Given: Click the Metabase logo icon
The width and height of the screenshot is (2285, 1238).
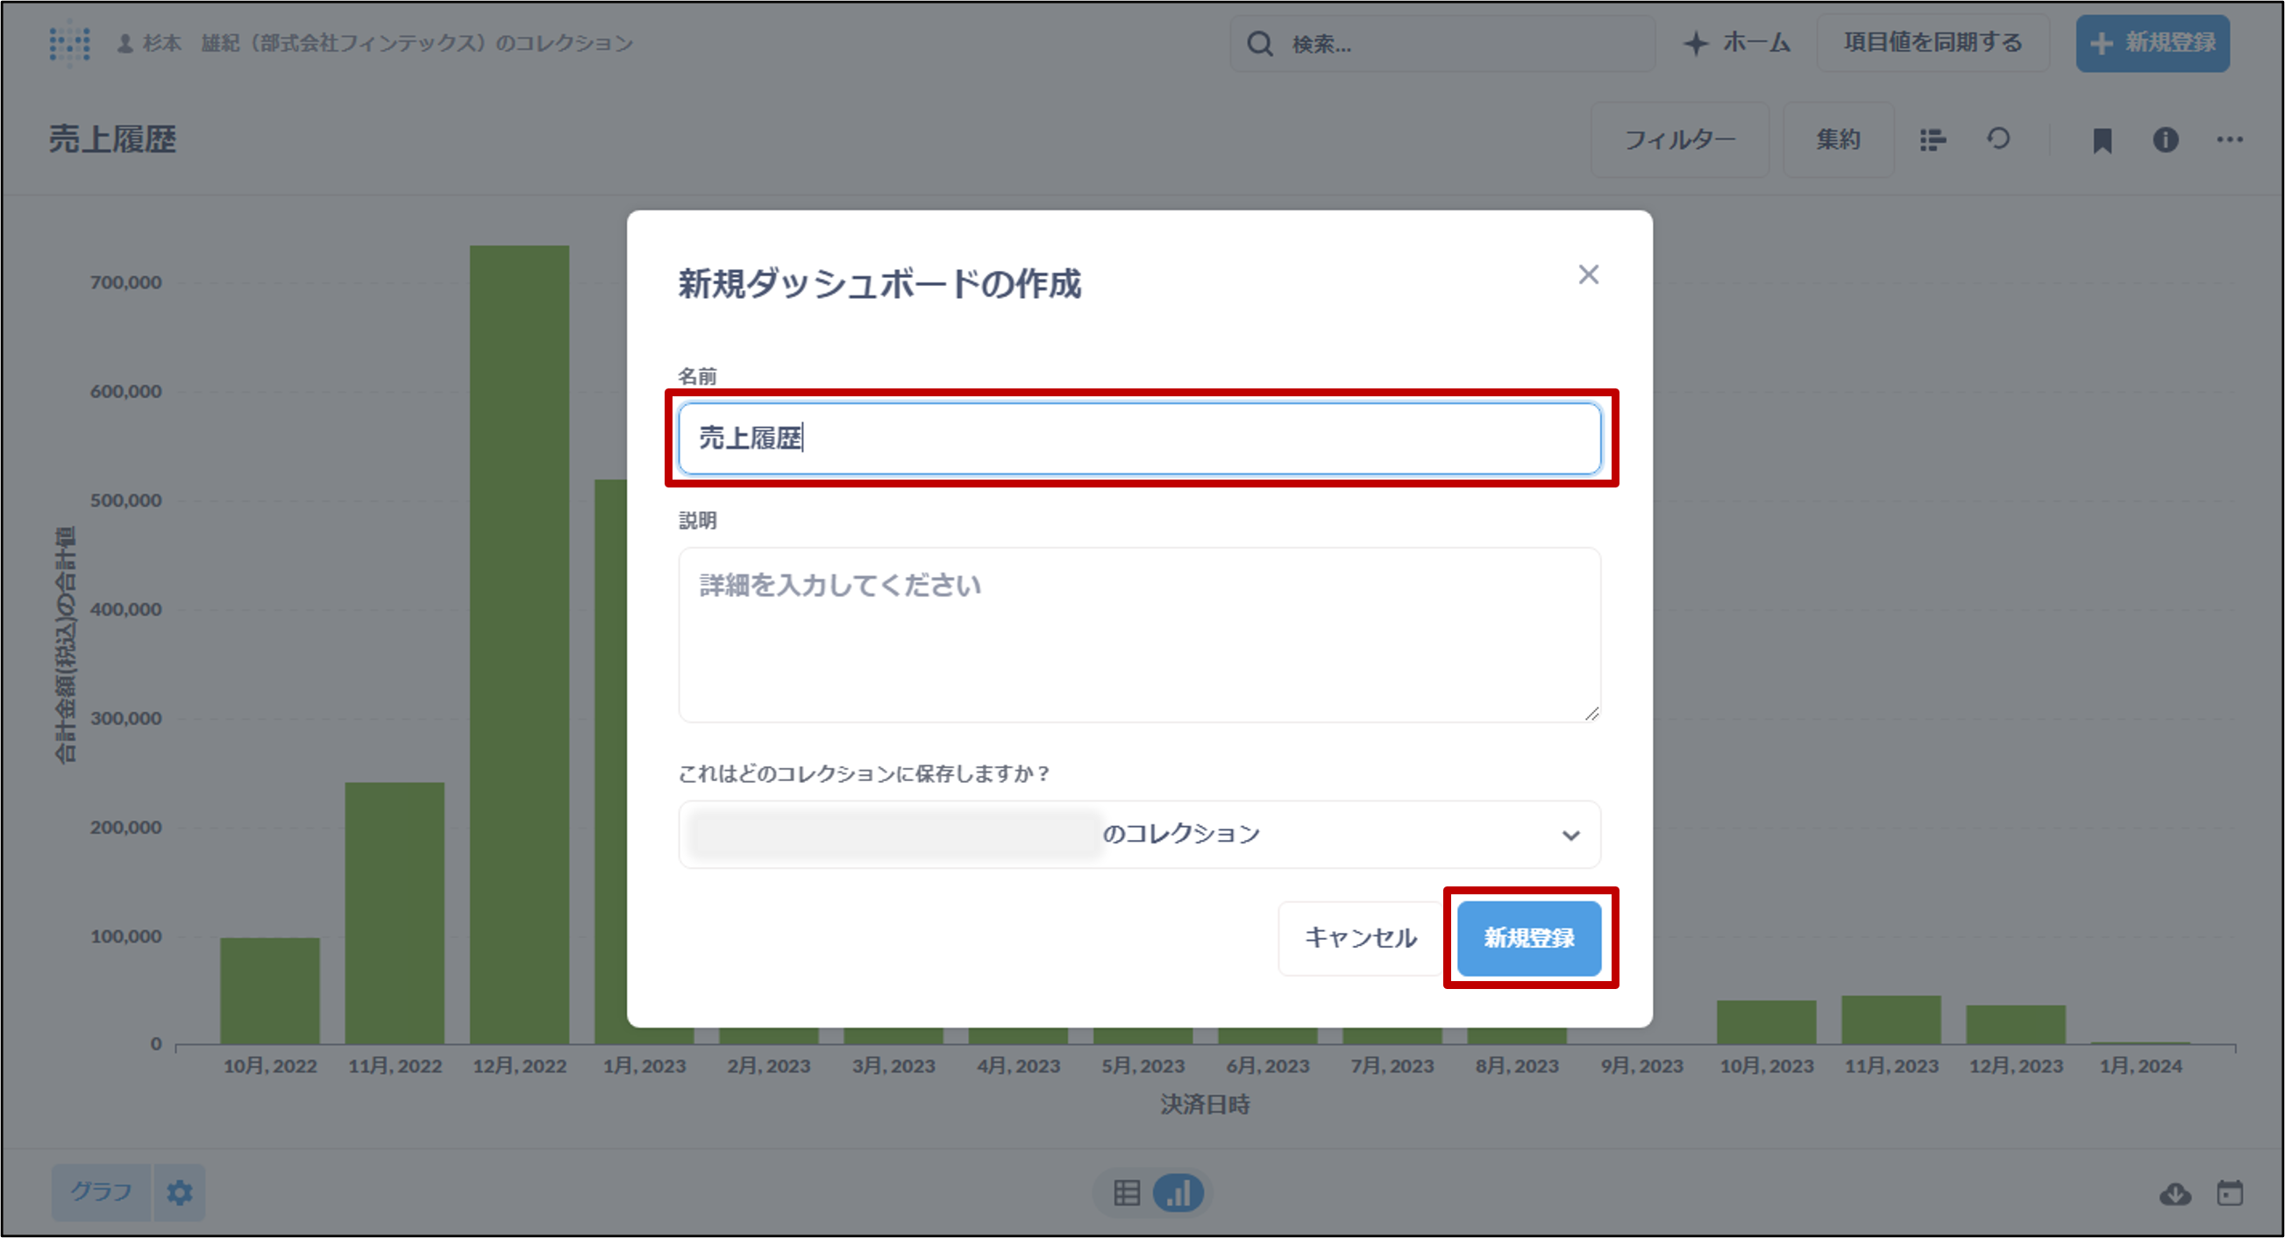Looking at the screenshot, I should point(69,44).
